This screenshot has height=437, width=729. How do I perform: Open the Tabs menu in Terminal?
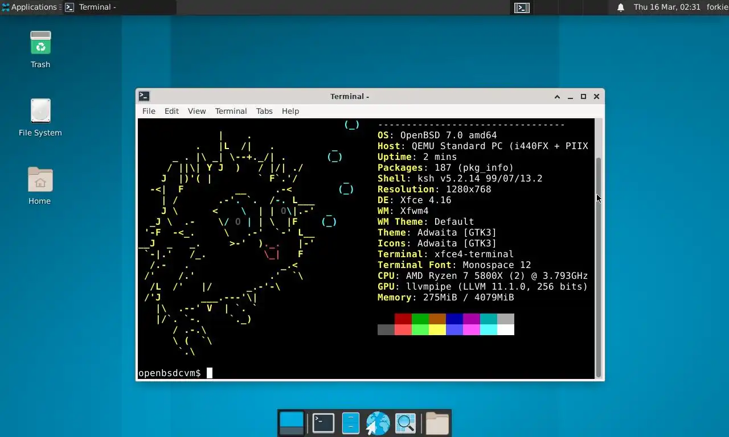[x=264, y=111]
